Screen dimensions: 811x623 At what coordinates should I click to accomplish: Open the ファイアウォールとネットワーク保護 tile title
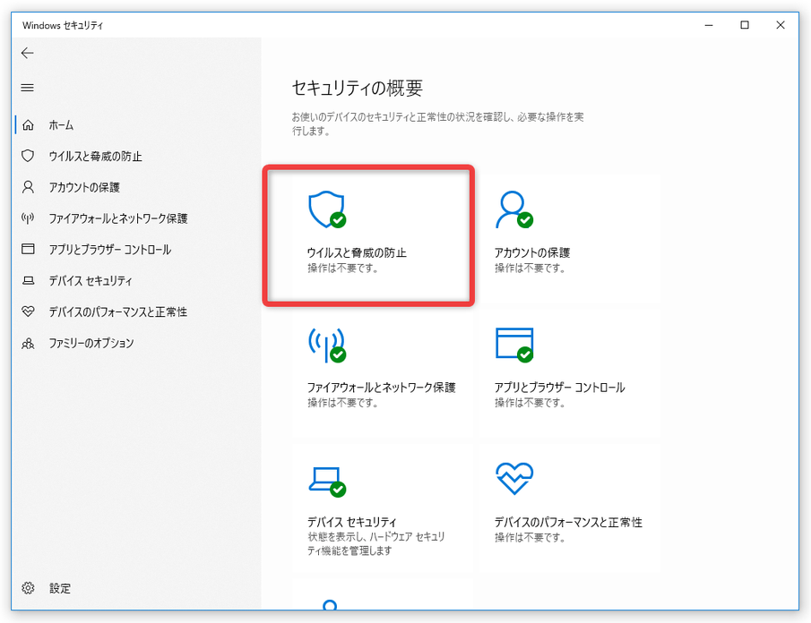[382, 388]
